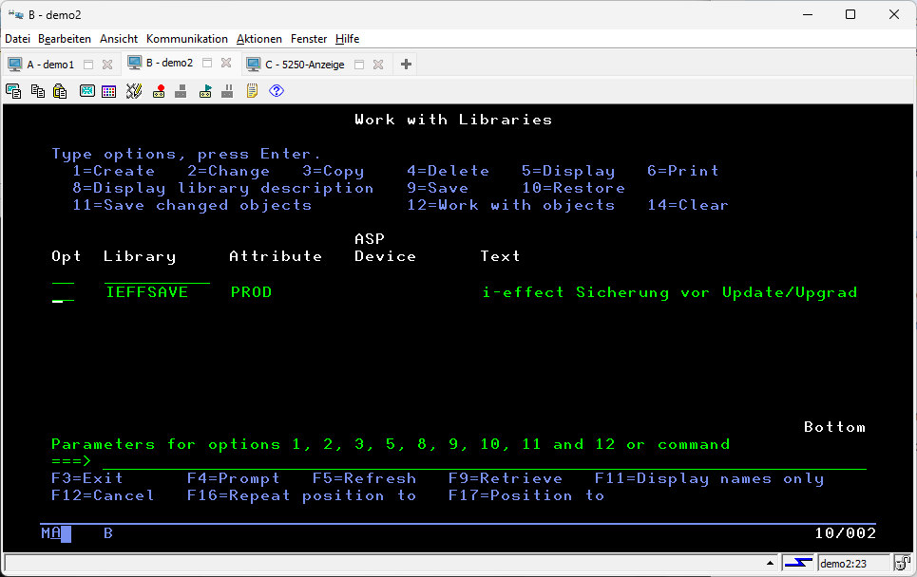Image resolution: width=917 pixels, height=577 pixels.
Task: Click the blue connection status indicator
Action: click(797, 563)
